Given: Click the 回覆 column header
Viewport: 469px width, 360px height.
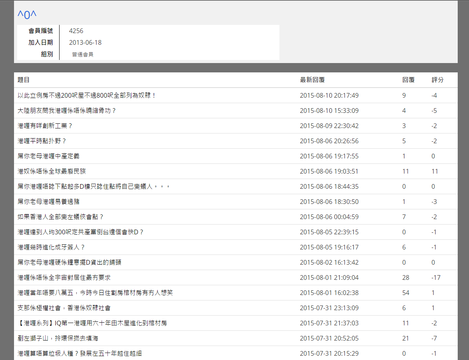Looking at the screenshot, I should coord(408,80).
